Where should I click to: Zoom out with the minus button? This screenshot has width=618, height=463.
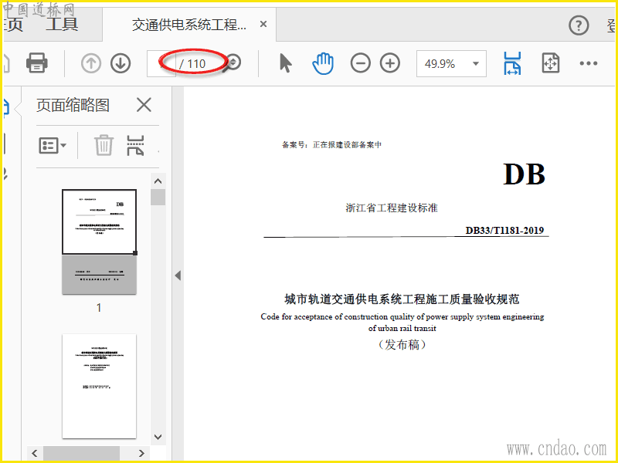[x=360, y=63]
